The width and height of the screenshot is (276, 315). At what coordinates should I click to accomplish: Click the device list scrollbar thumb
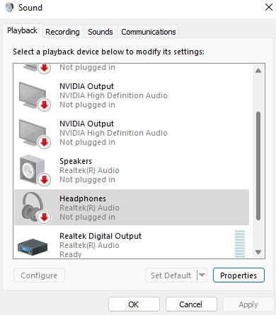pyautogui.click(x=258, y=166)
